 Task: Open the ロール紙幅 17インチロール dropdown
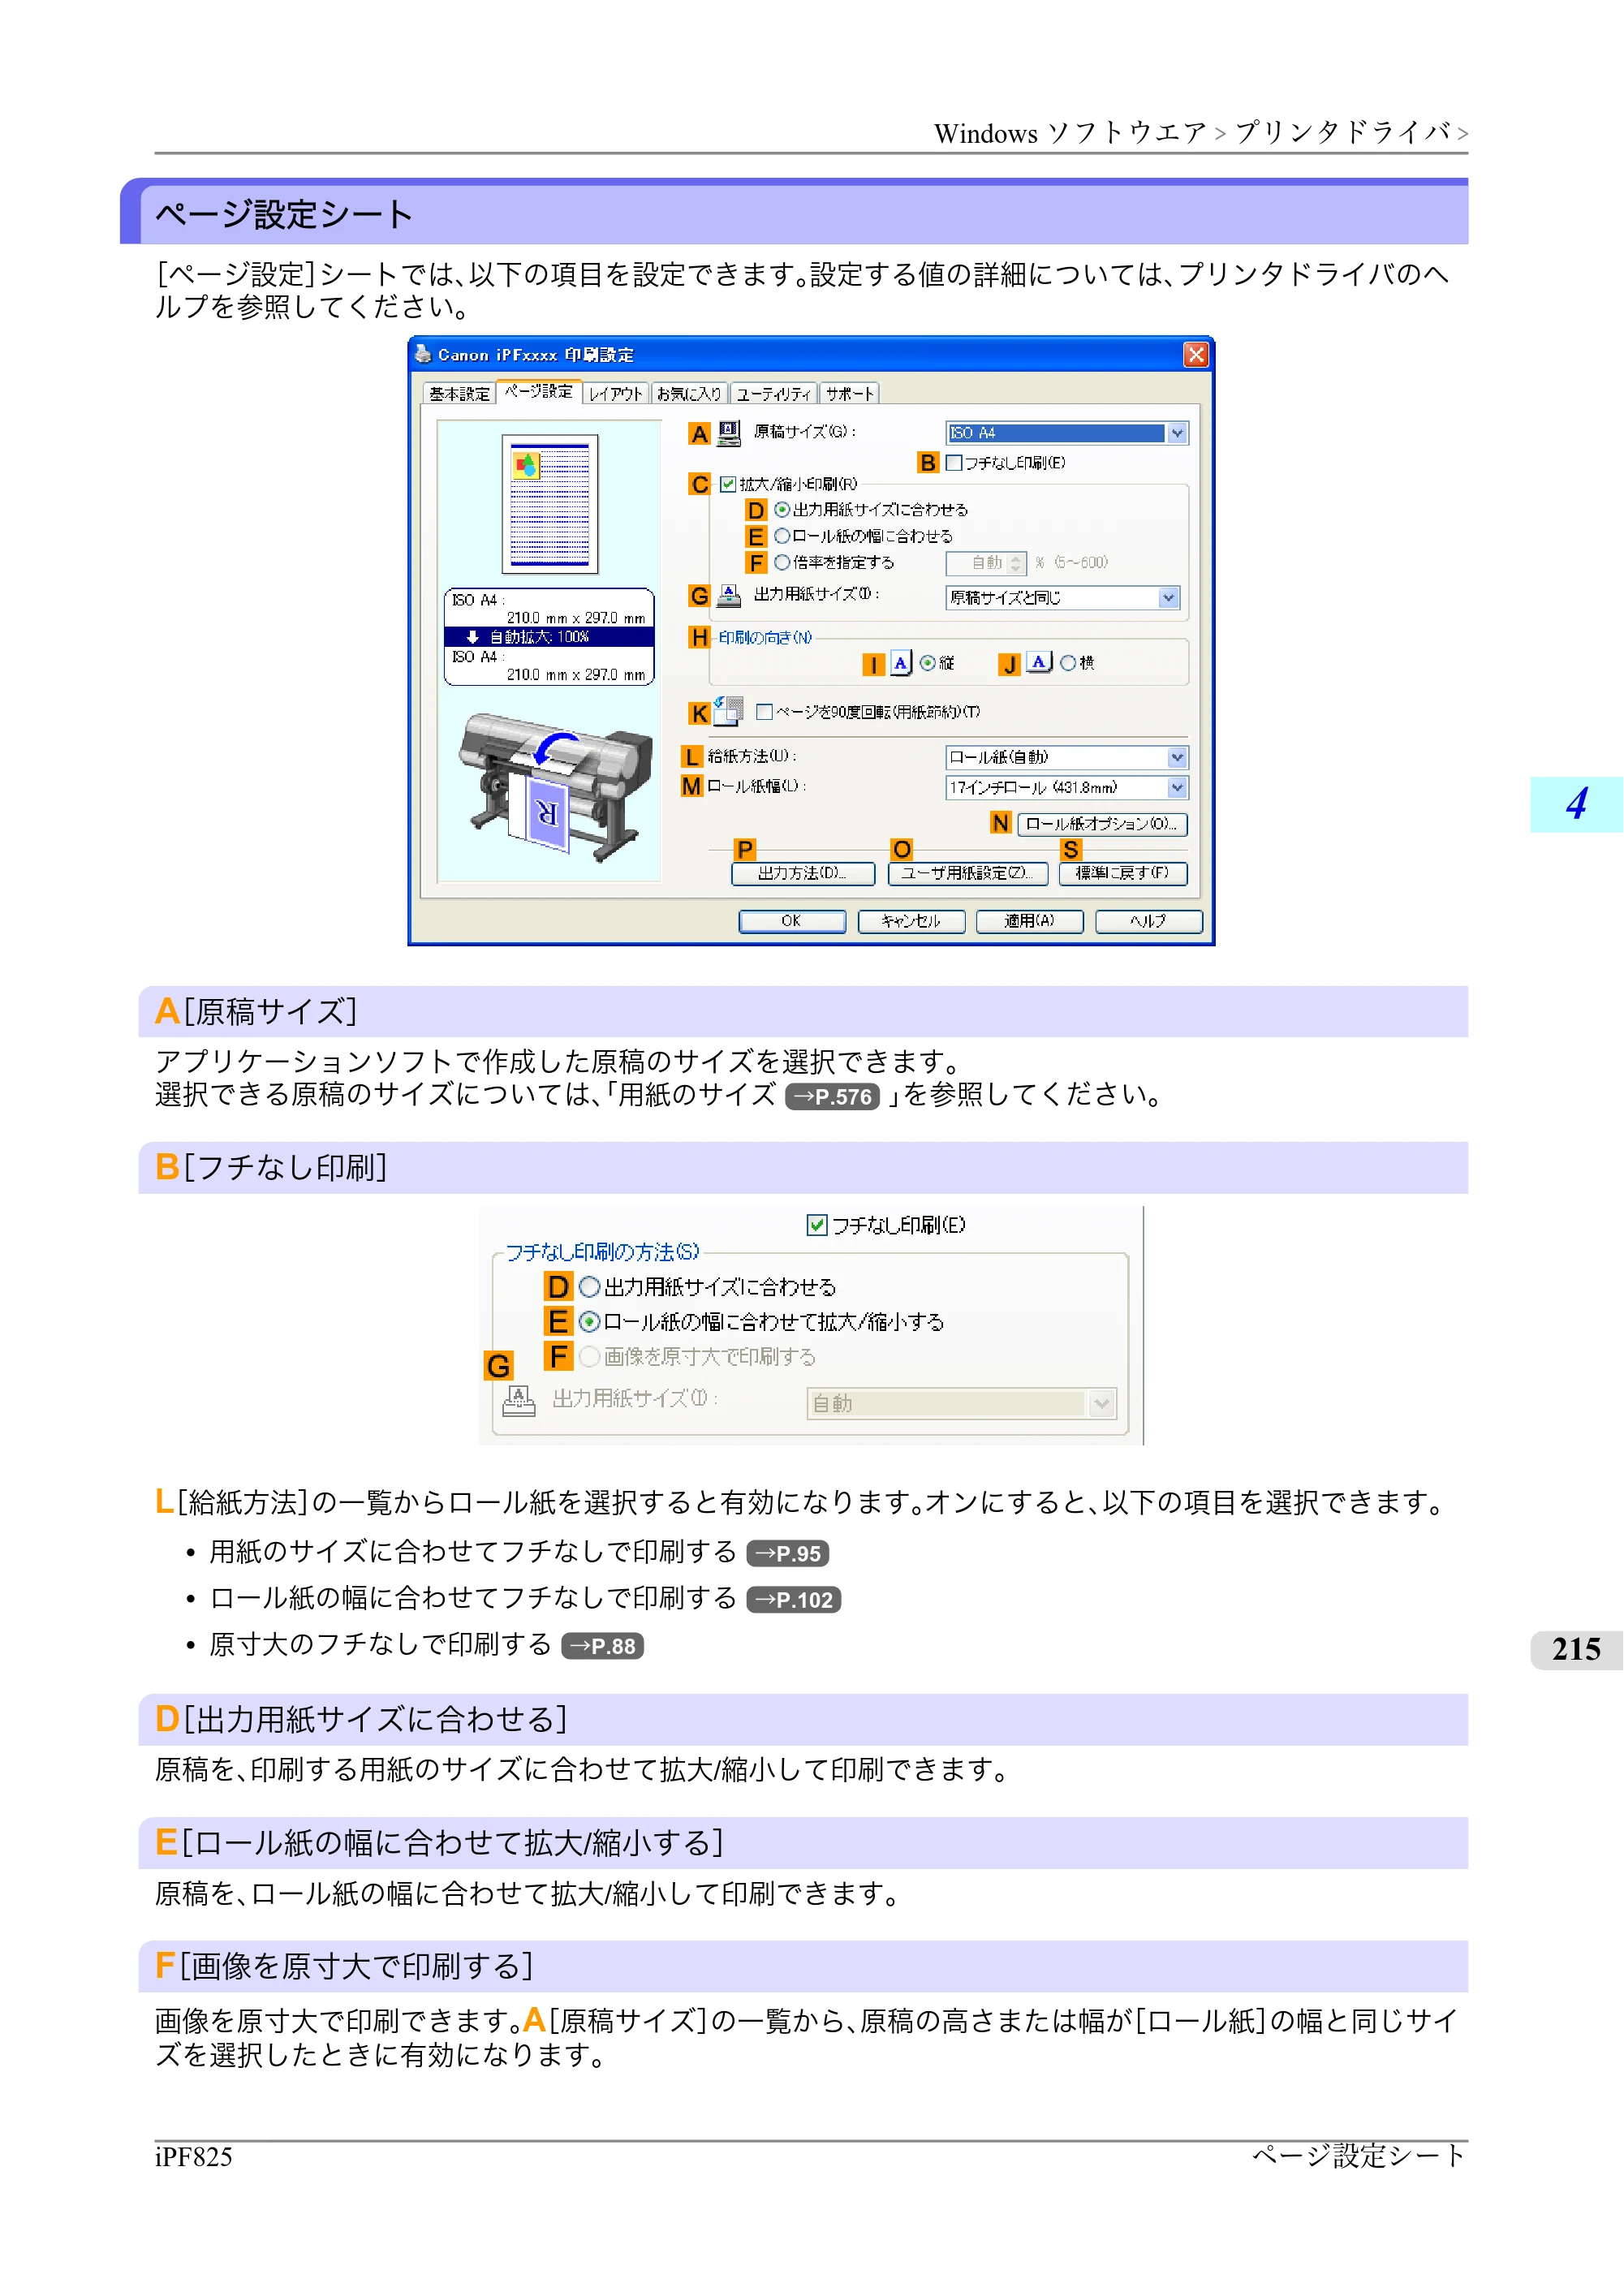coord(1066,788)
